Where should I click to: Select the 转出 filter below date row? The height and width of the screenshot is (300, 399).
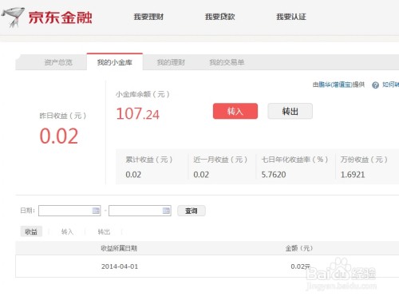point(104,232)
